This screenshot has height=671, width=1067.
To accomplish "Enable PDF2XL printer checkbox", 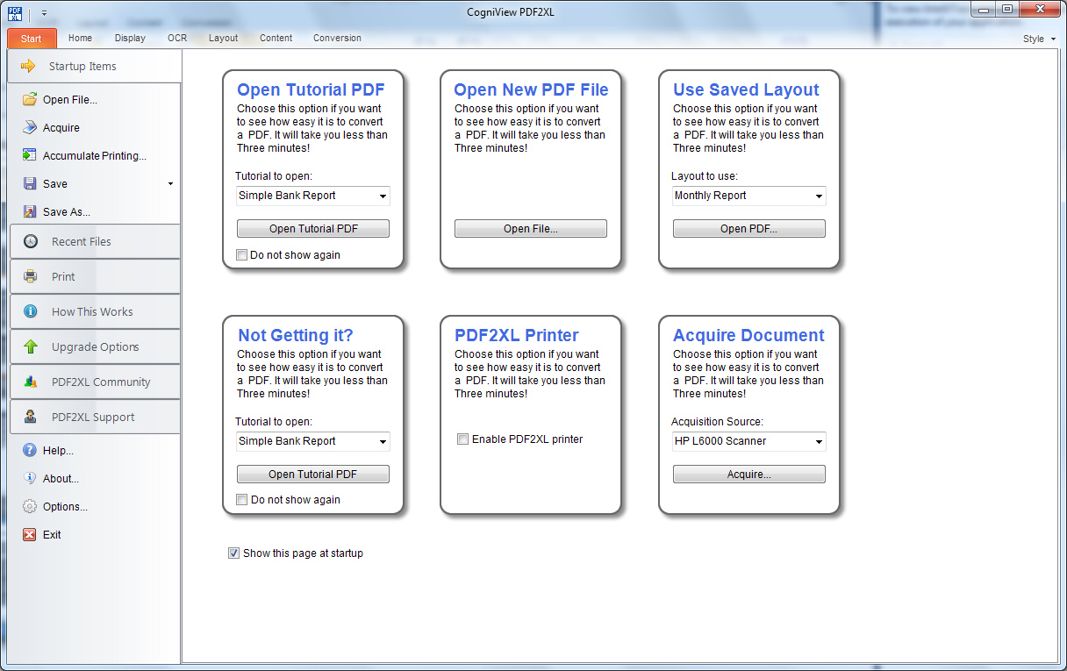I will (x=462, y=439).
